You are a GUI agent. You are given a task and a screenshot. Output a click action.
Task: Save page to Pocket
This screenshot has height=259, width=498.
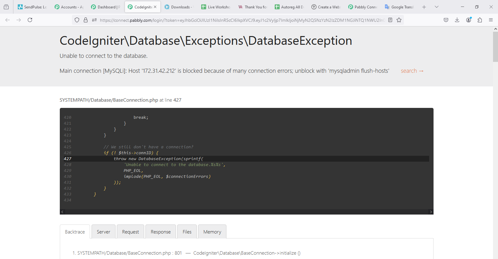coord(446,20)
